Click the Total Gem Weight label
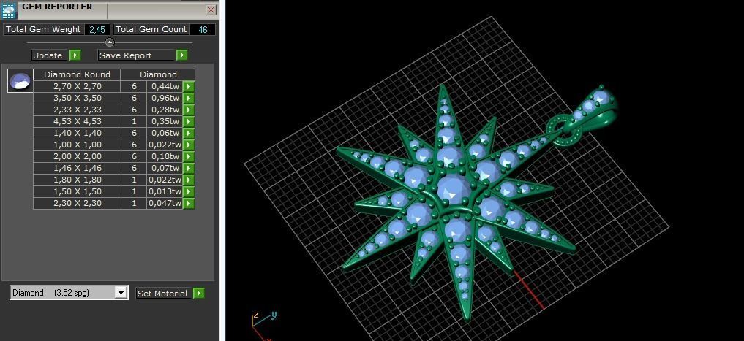Viewport: 744px width, 341px height. 43,29
